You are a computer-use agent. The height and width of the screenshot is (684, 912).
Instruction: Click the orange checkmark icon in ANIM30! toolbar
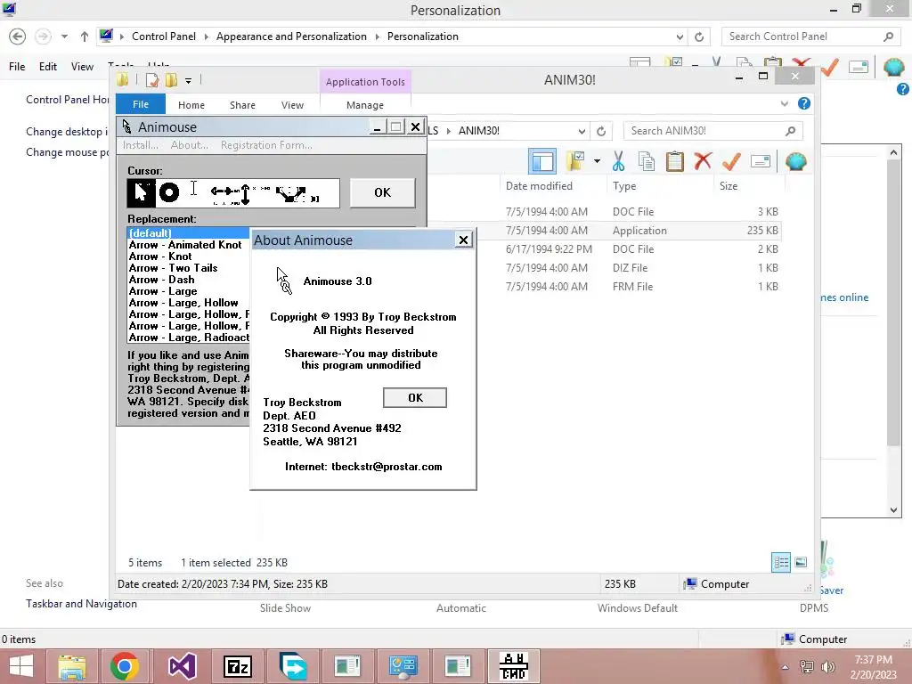pos(731,161)
